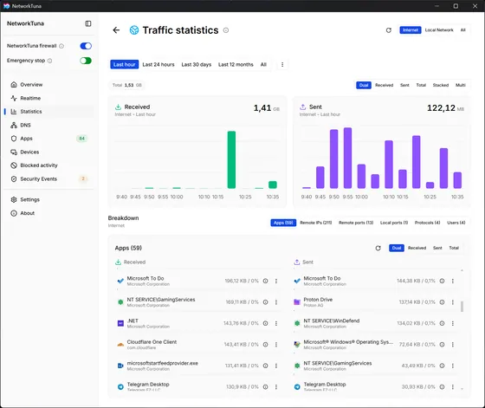
Task: Toggle the Emergency stop switch
Action: [x=86, y=61]
